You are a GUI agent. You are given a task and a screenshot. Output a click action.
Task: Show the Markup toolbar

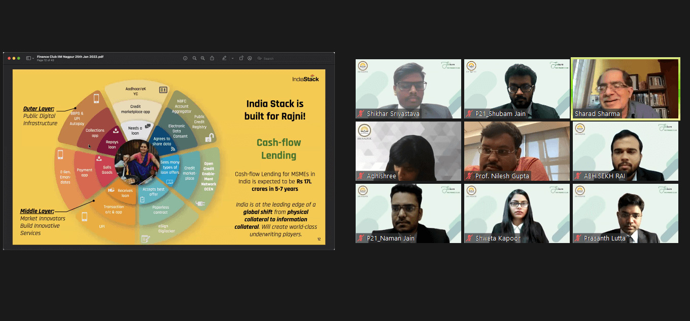click(x=250, y=58)
